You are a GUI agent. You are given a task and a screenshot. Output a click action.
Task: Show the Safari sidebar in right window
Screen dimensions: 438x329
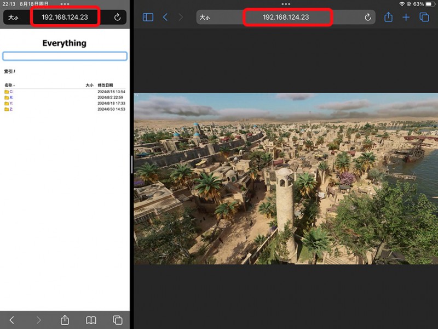pyautogui.click(x=148, y=18)
